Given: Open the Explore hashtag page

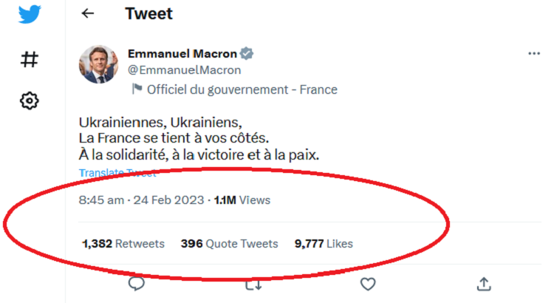Looking at the screenshot, I should (x=30, y=59).
